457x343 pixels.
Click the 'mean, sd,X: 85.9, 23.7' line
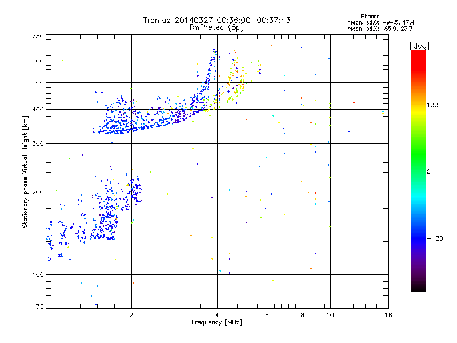[x=380, y=29]
